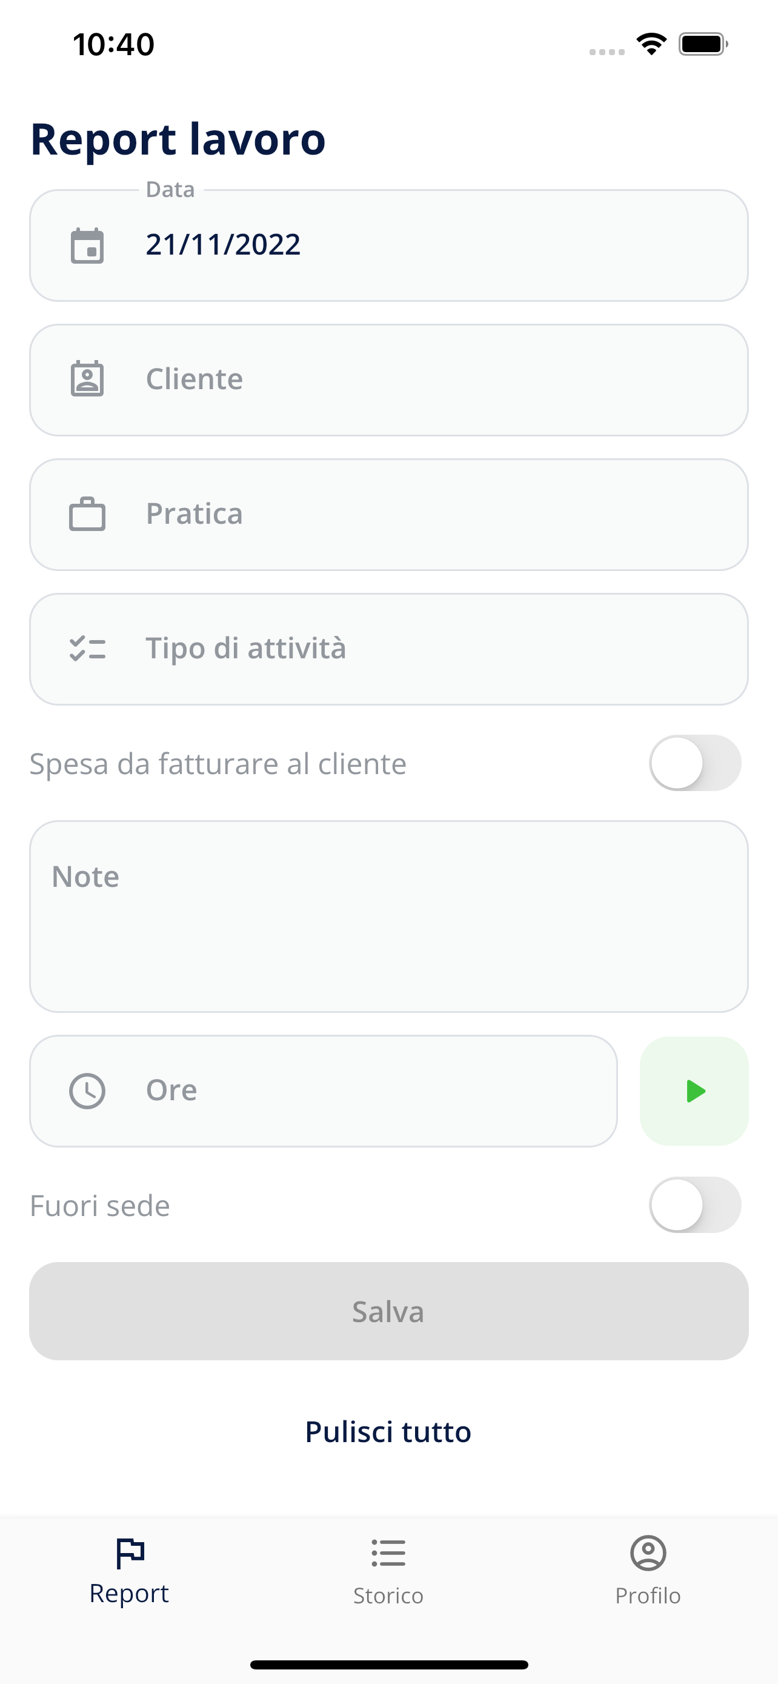Tap the contact badge icon beside Cliente
778x1684 pixels.
click(87, 379)
